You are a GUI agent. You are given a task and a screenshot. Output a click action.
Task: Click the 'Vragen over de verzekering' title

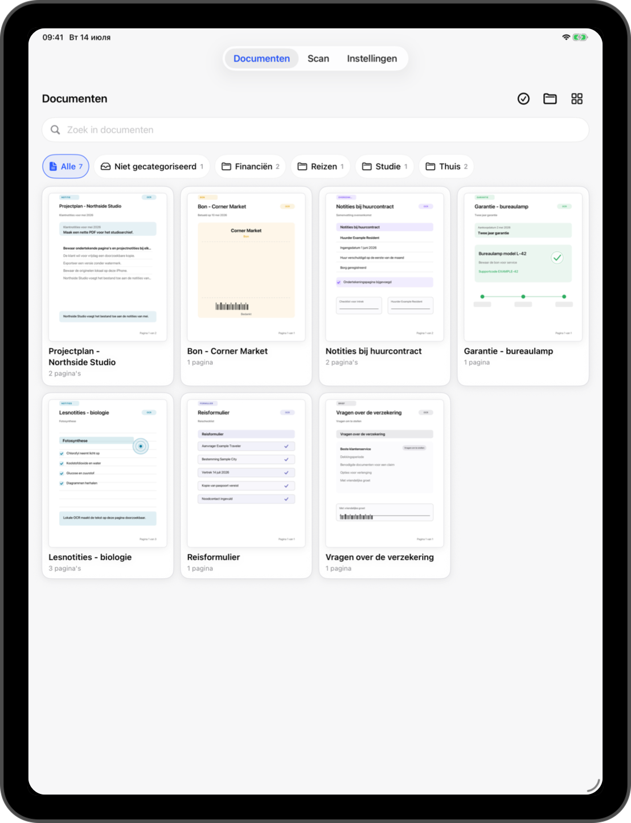click(x=380, y=557)
